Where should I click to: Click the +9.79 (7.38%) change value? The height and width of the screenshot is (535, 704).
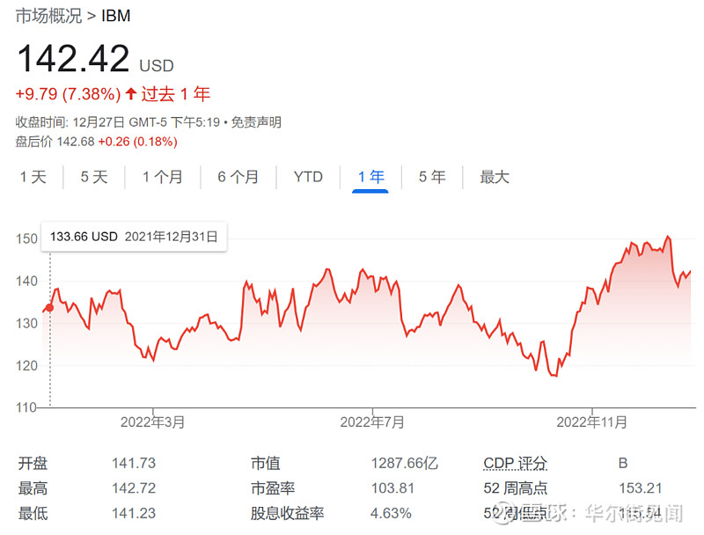69,94
